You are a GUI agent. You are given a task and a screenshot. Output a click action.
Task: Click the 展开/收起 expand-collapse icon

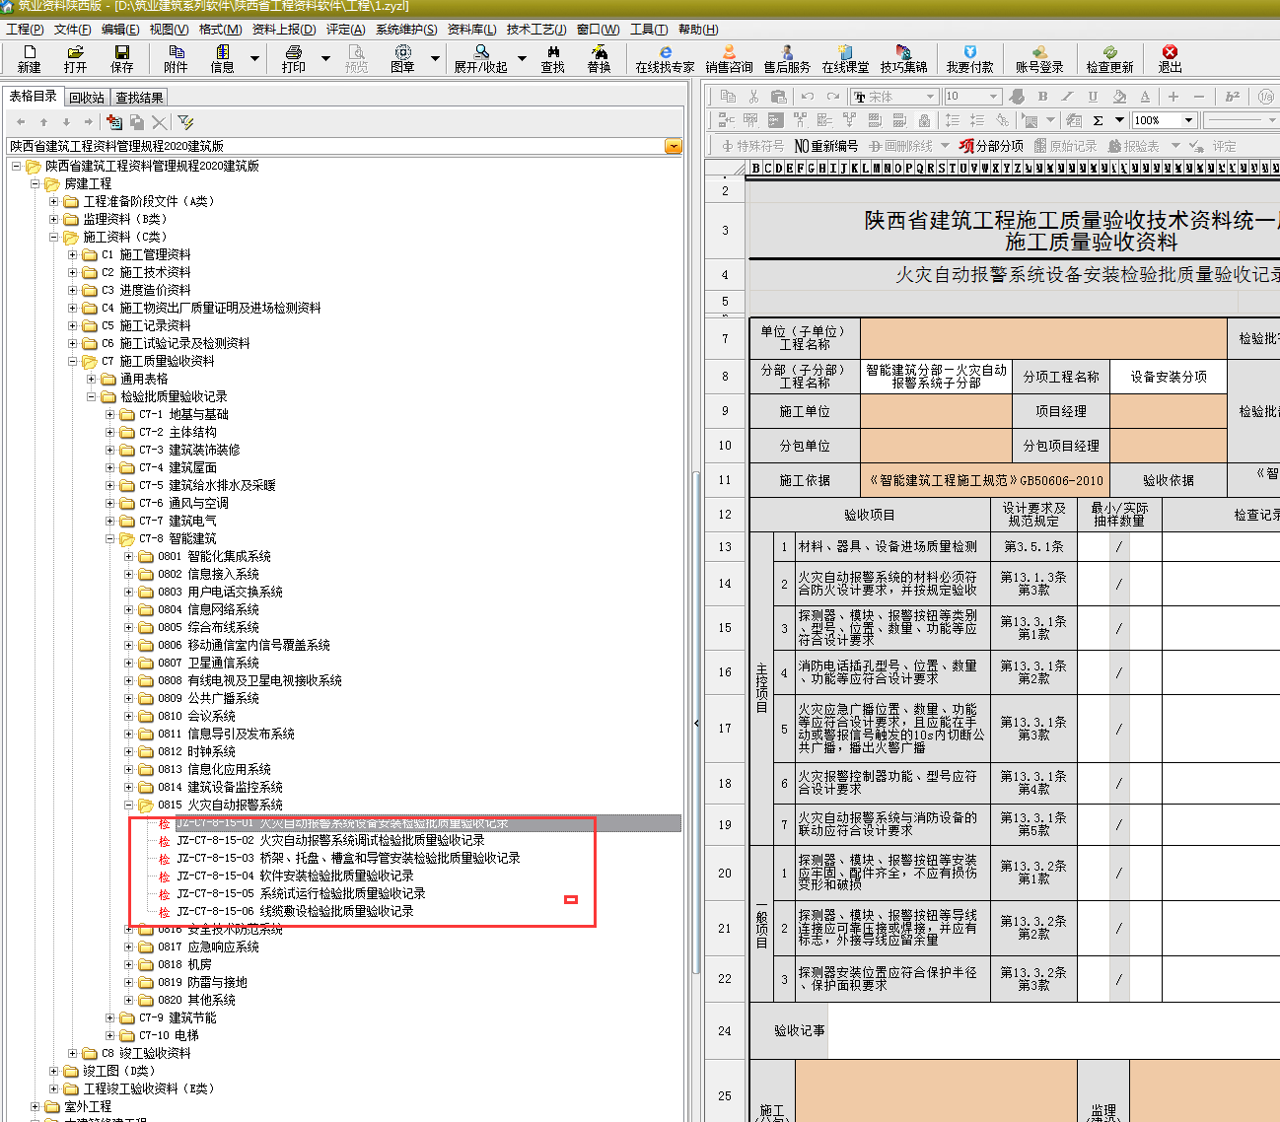(x=480, y=58)
